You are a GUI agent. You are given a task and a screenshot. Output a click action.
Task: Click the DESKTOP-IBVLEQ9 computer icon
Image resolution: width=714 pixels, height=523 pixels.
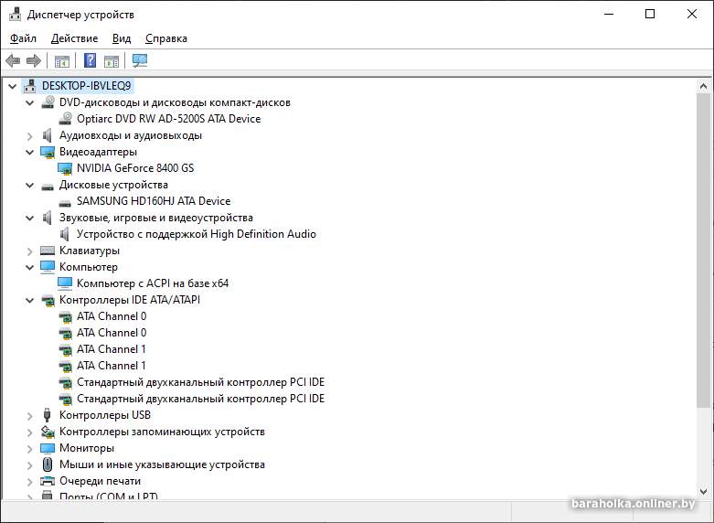29,86
